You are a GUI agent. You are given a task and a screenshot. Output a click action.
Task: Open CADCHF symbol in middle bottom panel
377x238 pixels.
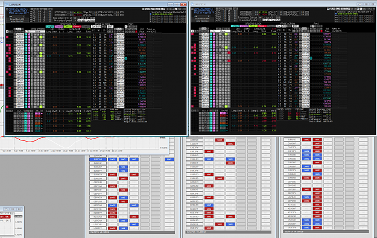coord(194,143)
